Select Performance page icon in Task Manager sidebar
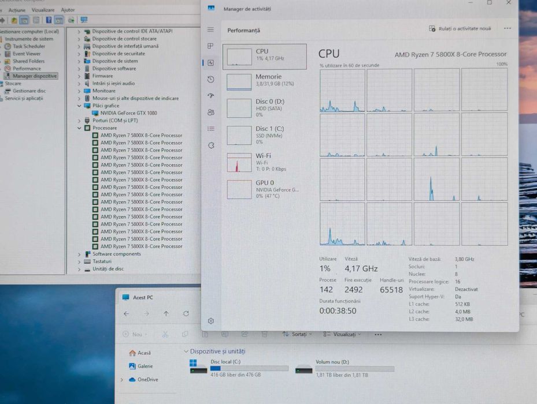Viewport: 537px width, 404px height. click(211, 63)
